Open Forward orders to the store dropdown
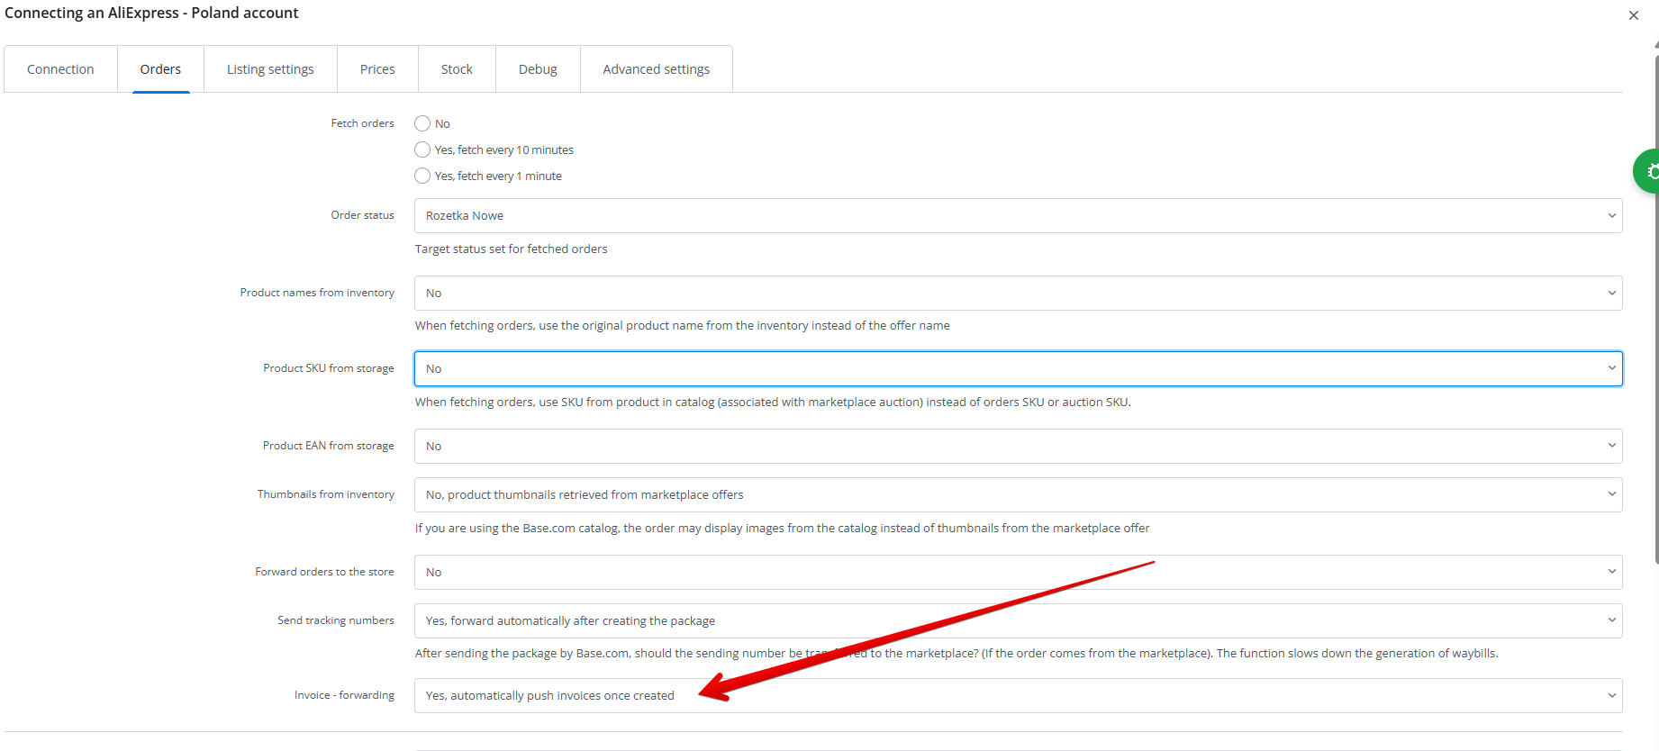Image resolution: width=1659 pixels, height=751 pixels. click(1018, 573)
